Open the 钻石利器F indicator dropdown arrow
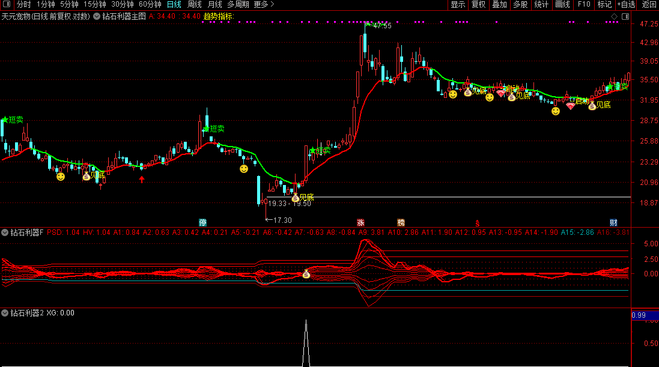This screenshot has height=367, width=659. (x=5, y=232)
